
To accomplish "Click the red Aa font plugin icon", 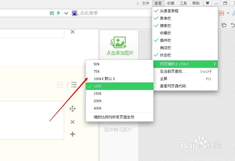I will coord(222,13).
